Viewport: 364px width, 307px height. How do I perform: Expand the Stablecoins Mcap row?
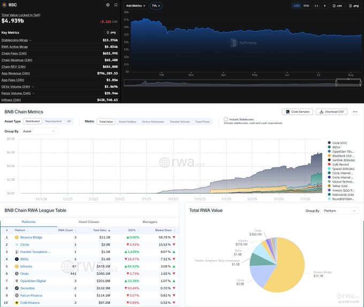tap(31, 40)
